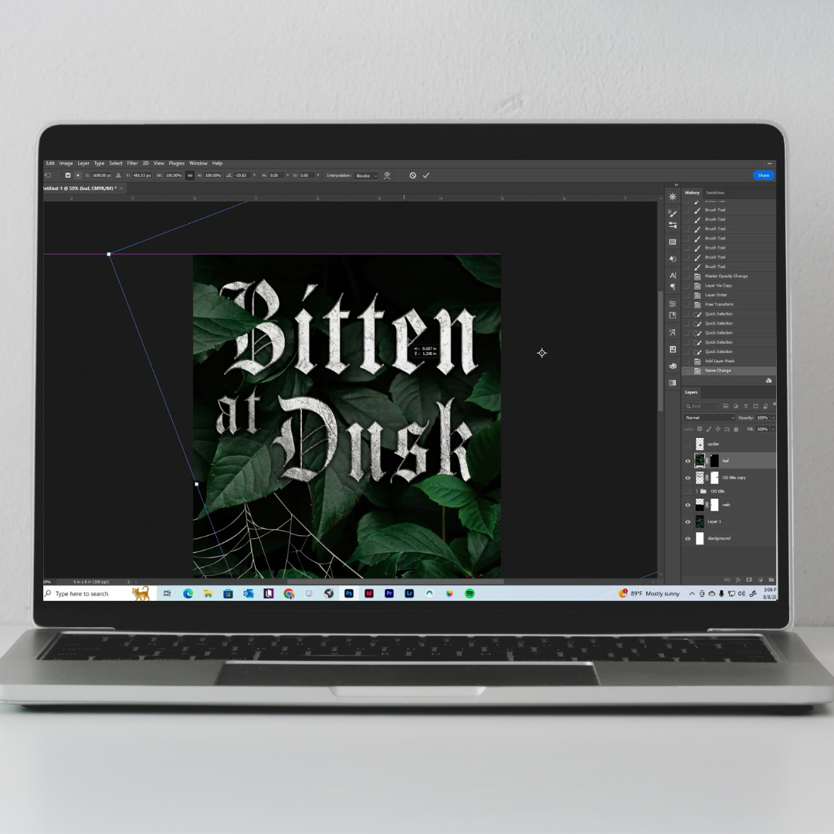
Task: Open the Color panel palette icon
Action: (673, 366)
